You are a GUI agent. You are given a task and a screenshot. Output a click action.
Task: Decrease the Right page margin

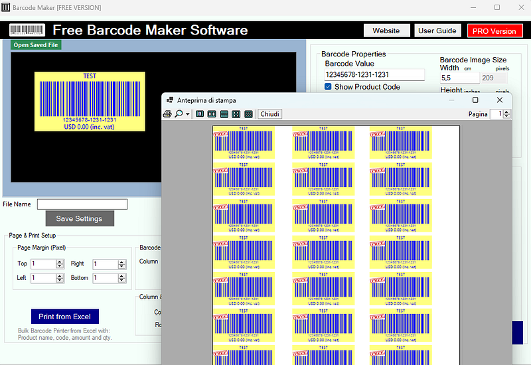(122, 267)
